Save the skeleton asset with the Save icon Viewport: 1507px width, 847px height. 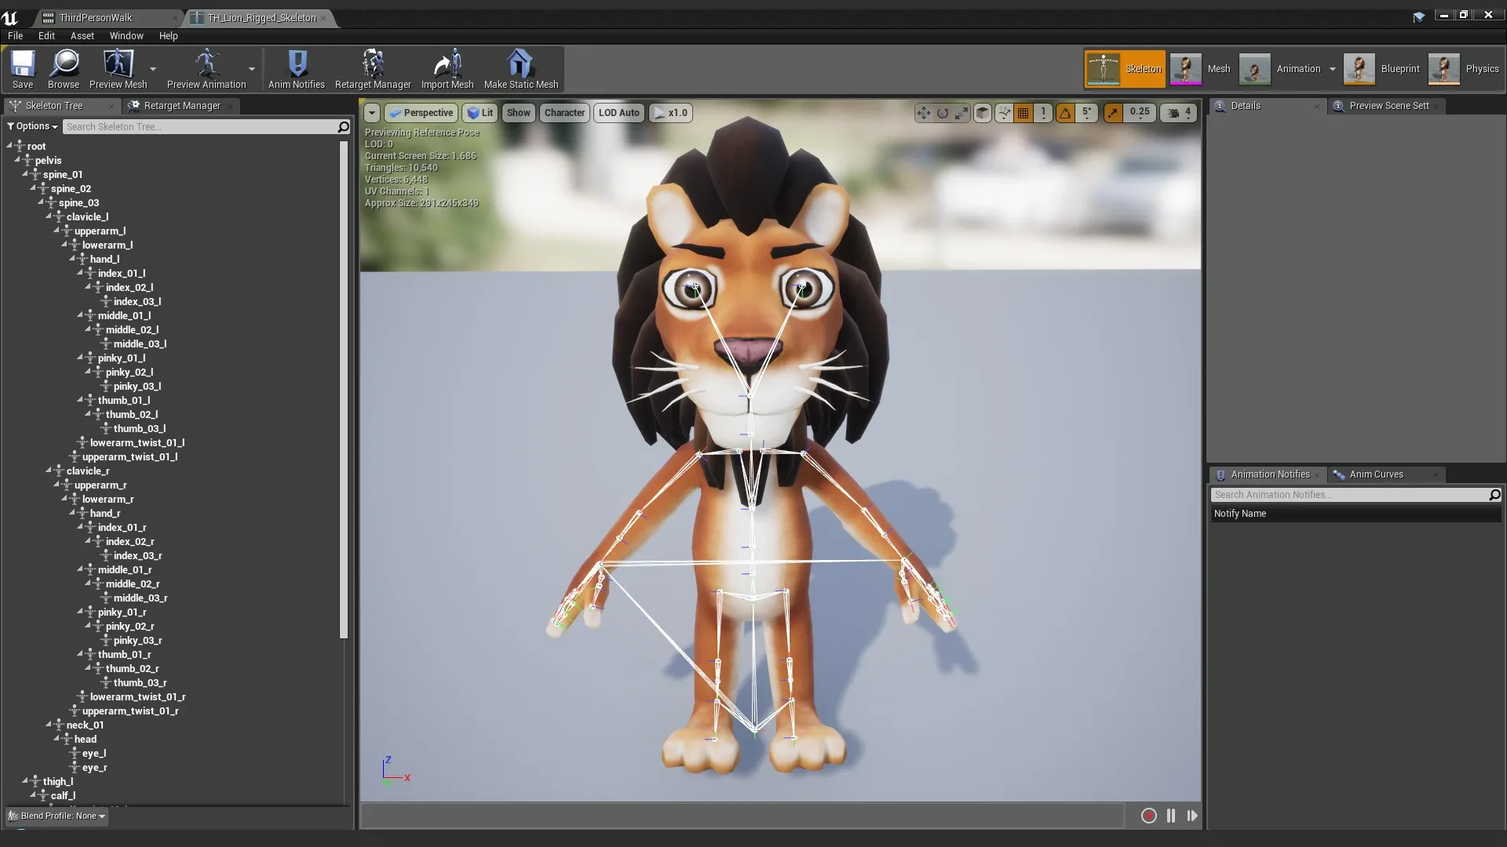[x=23, y=69]
